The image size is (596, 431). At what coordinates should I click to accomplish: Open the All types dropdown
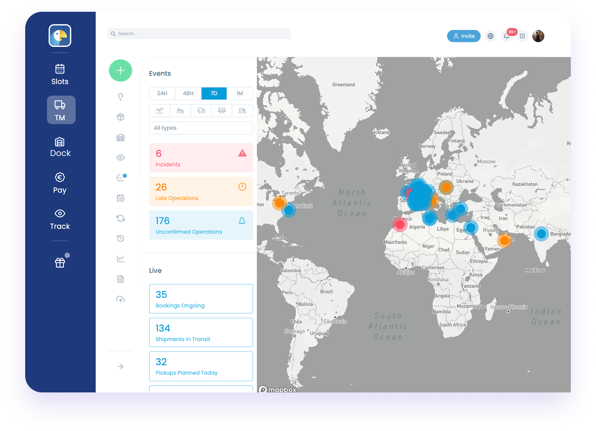201,128
